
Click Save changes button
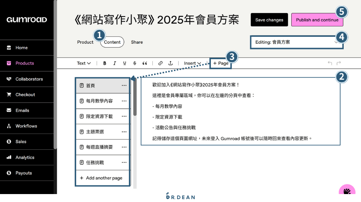click(x=269, y=20)
